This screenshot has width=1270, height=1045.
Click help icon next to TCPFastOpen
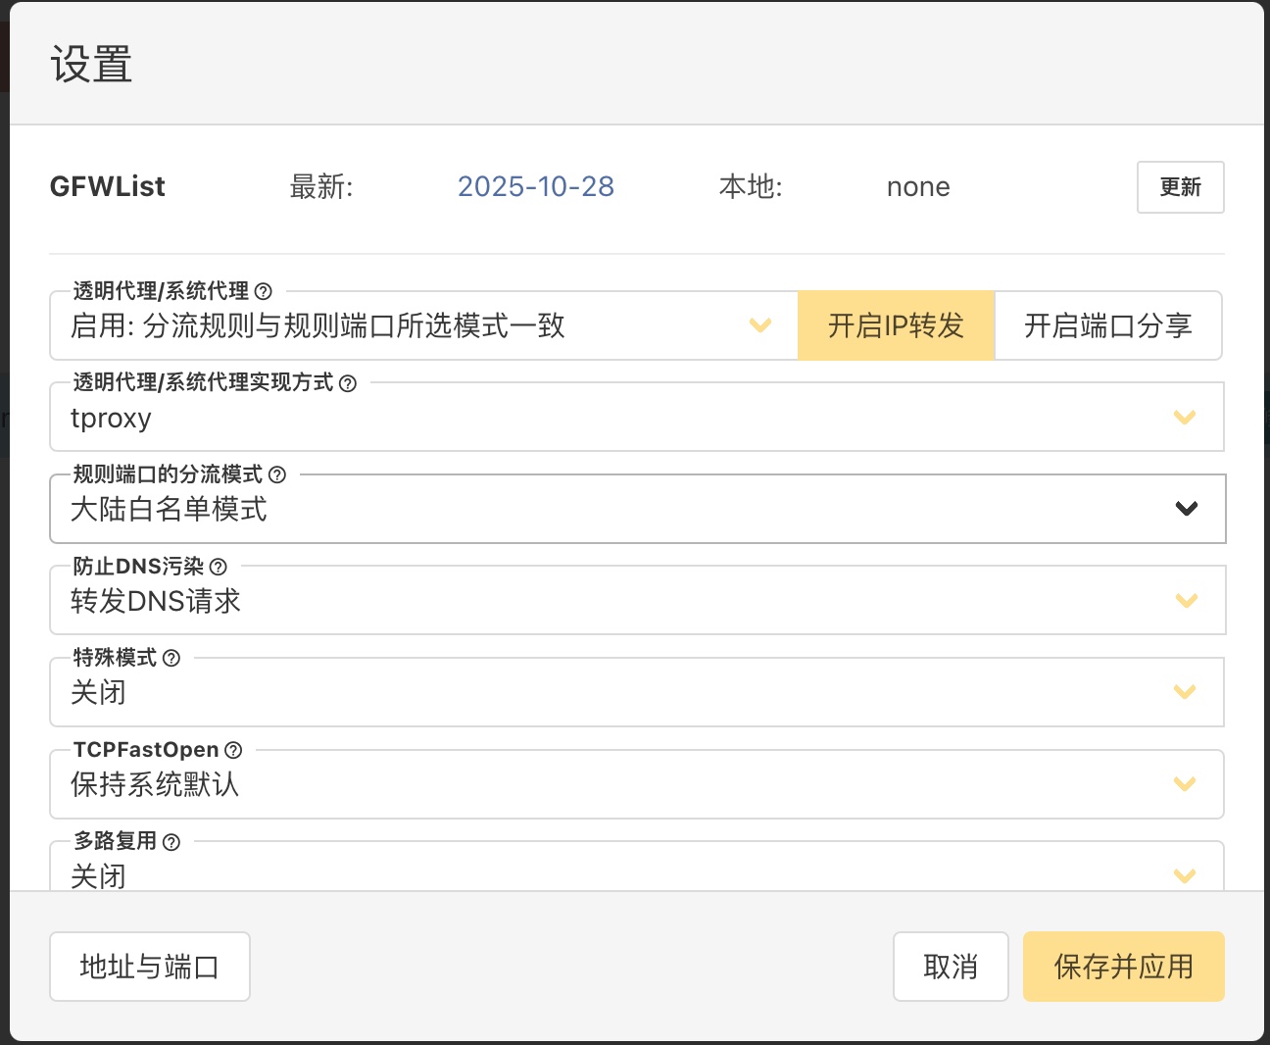pyautogui.click(x=233, y=750)
